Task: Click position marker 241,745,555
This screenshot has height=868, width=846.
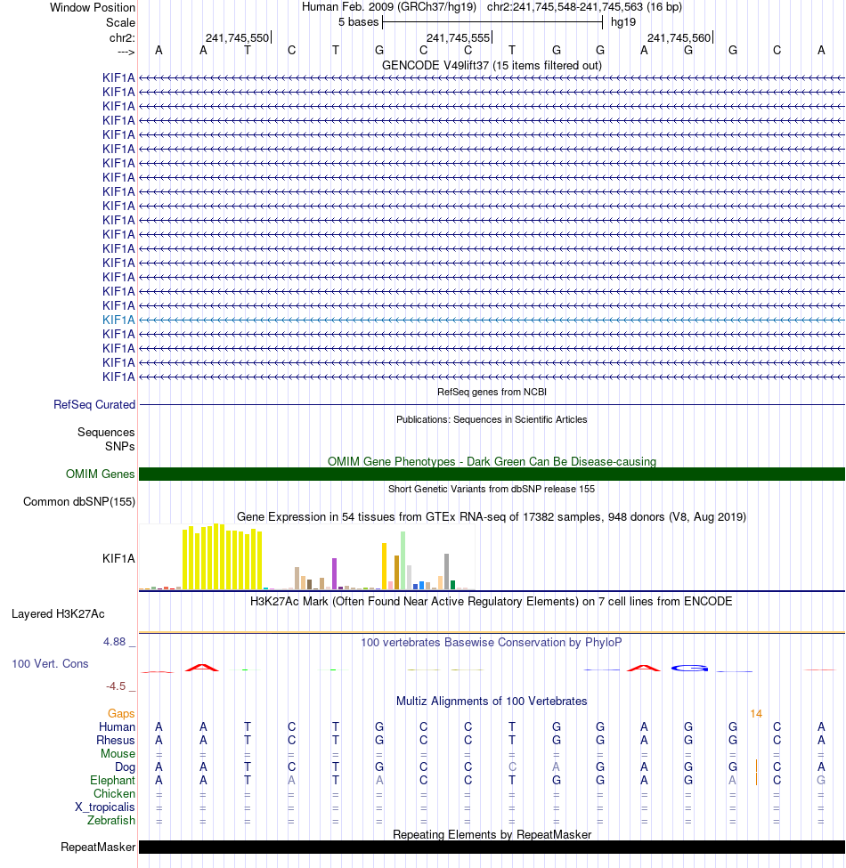Action: pyautogui.click(x=458, y=37)
